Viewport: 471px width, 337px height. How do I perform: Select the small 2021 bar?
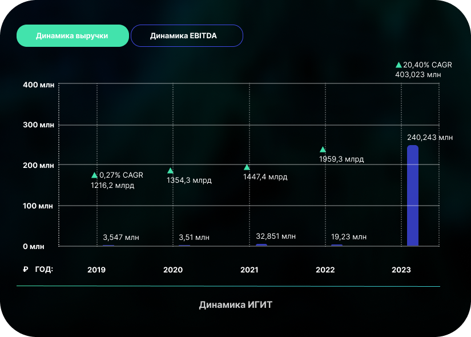pos(261,244)
